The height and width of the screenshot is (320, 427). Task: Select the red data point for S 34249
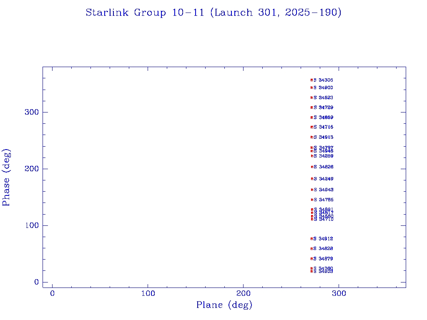tap(312, 179)
